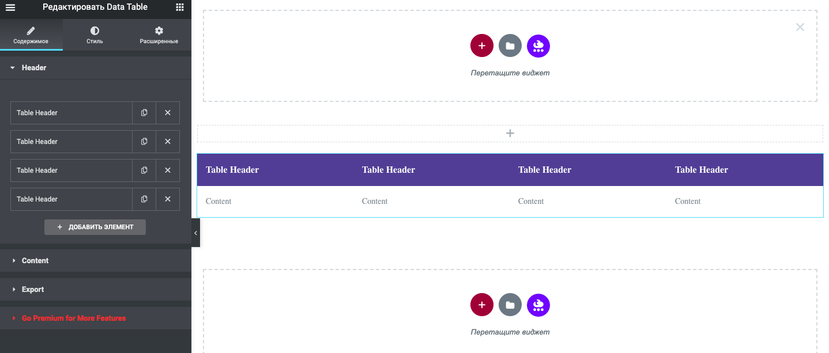Expand the Export section
This screenshot has width=829, height=353.
click(x=33, y=290)
